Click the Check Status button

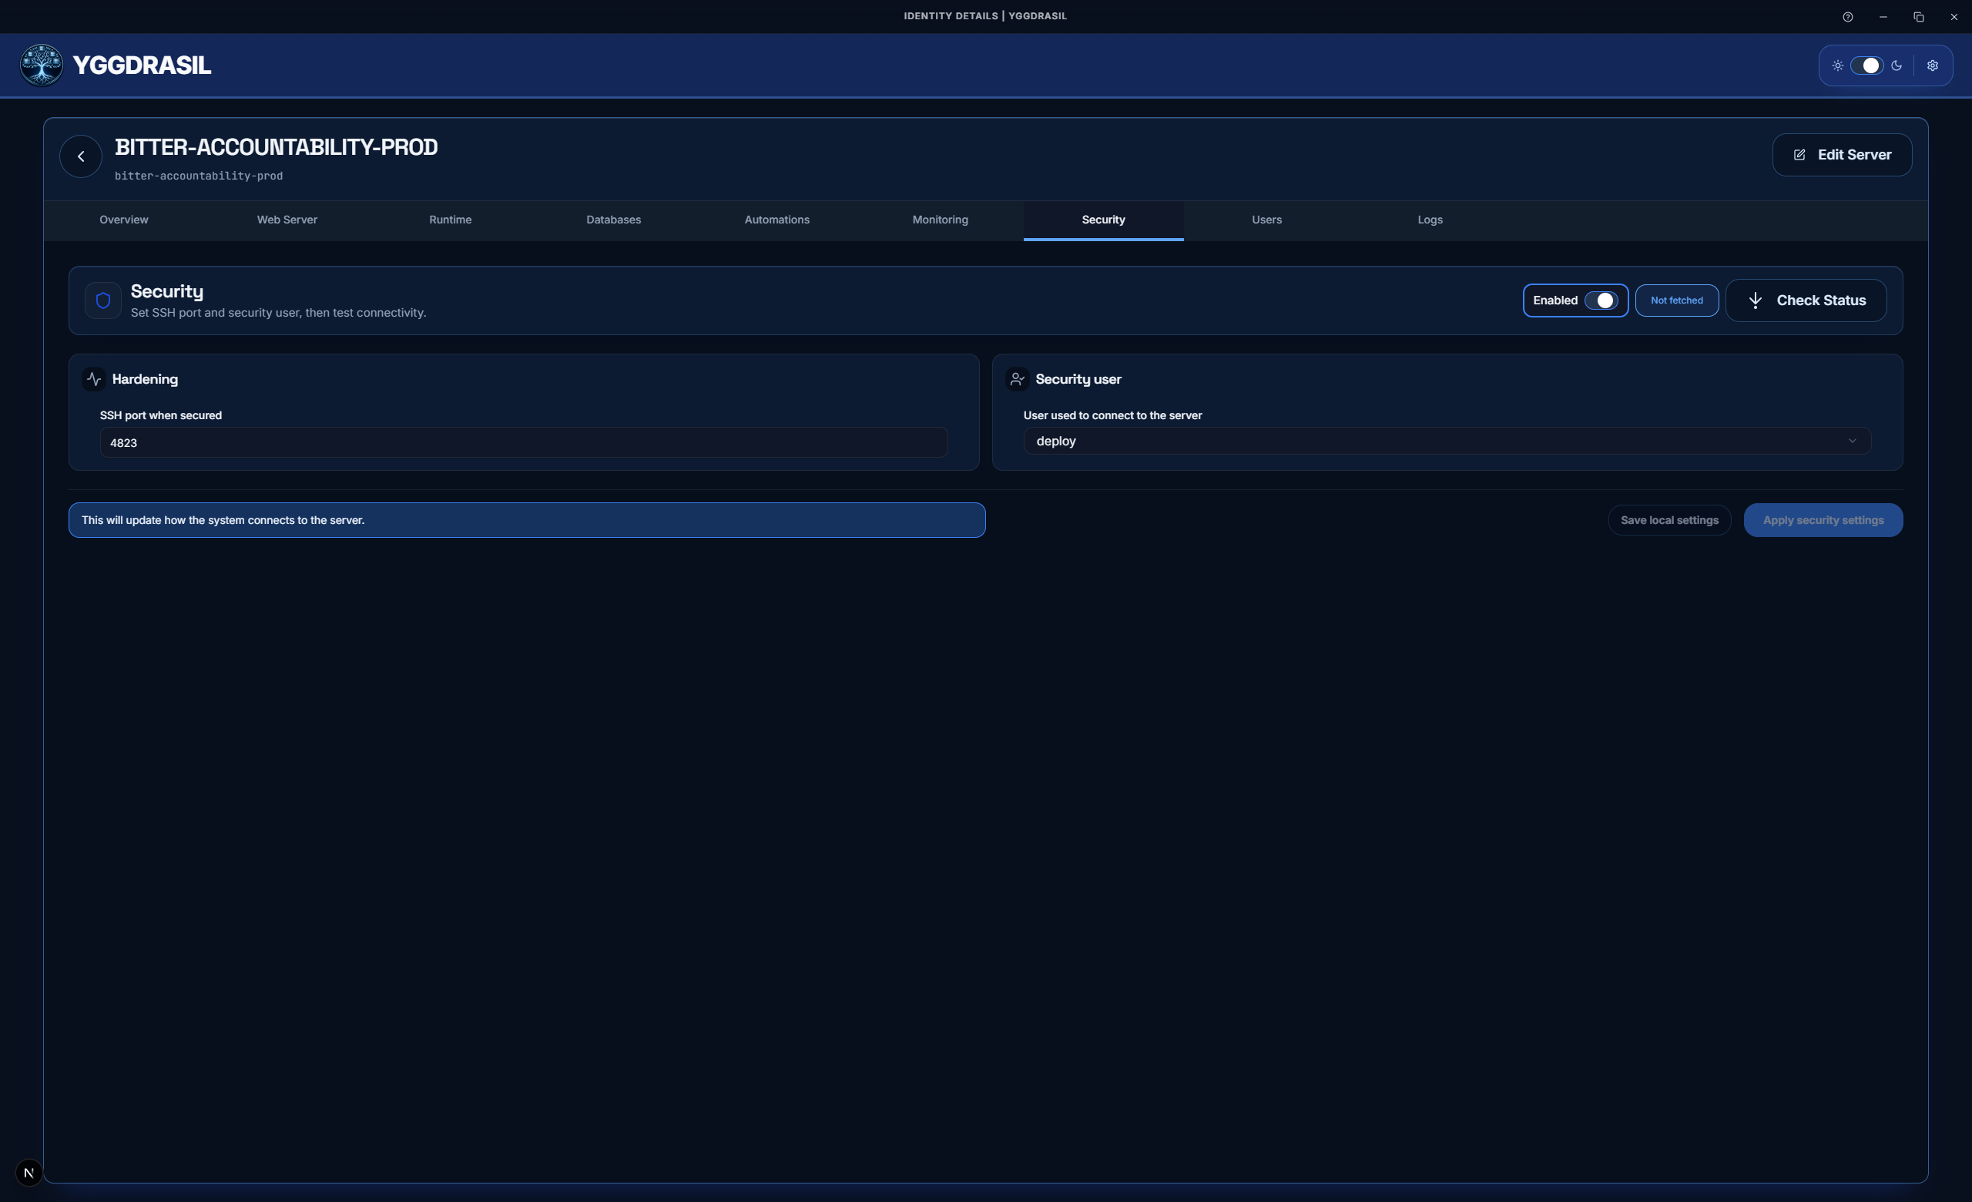[x=1806, y=300]
